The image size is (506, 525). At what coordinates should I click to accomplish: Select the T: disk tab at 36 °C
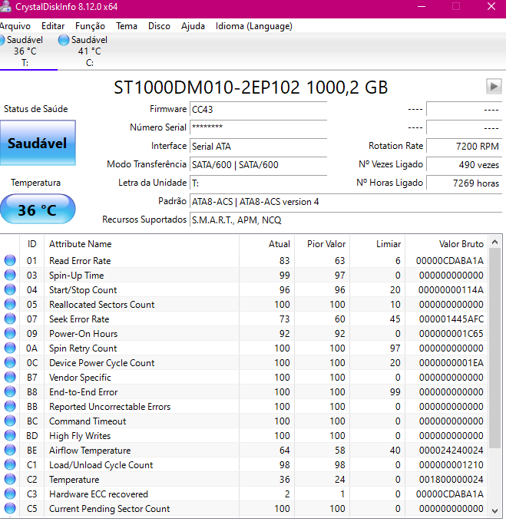25,51
